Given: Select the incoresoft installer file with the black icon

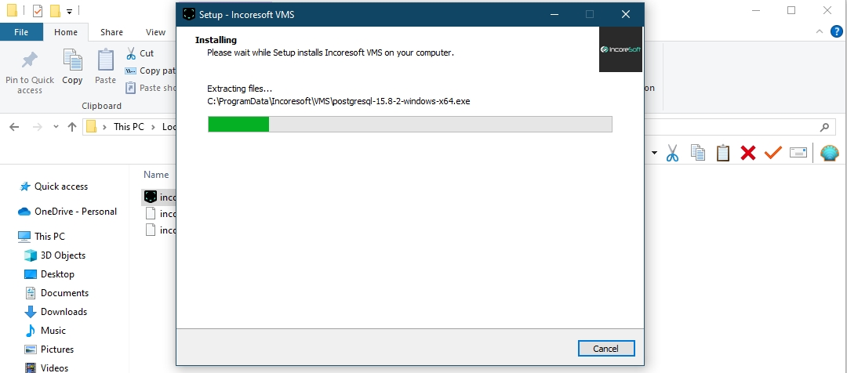Looking at the screenshot, I should (160, 197).
